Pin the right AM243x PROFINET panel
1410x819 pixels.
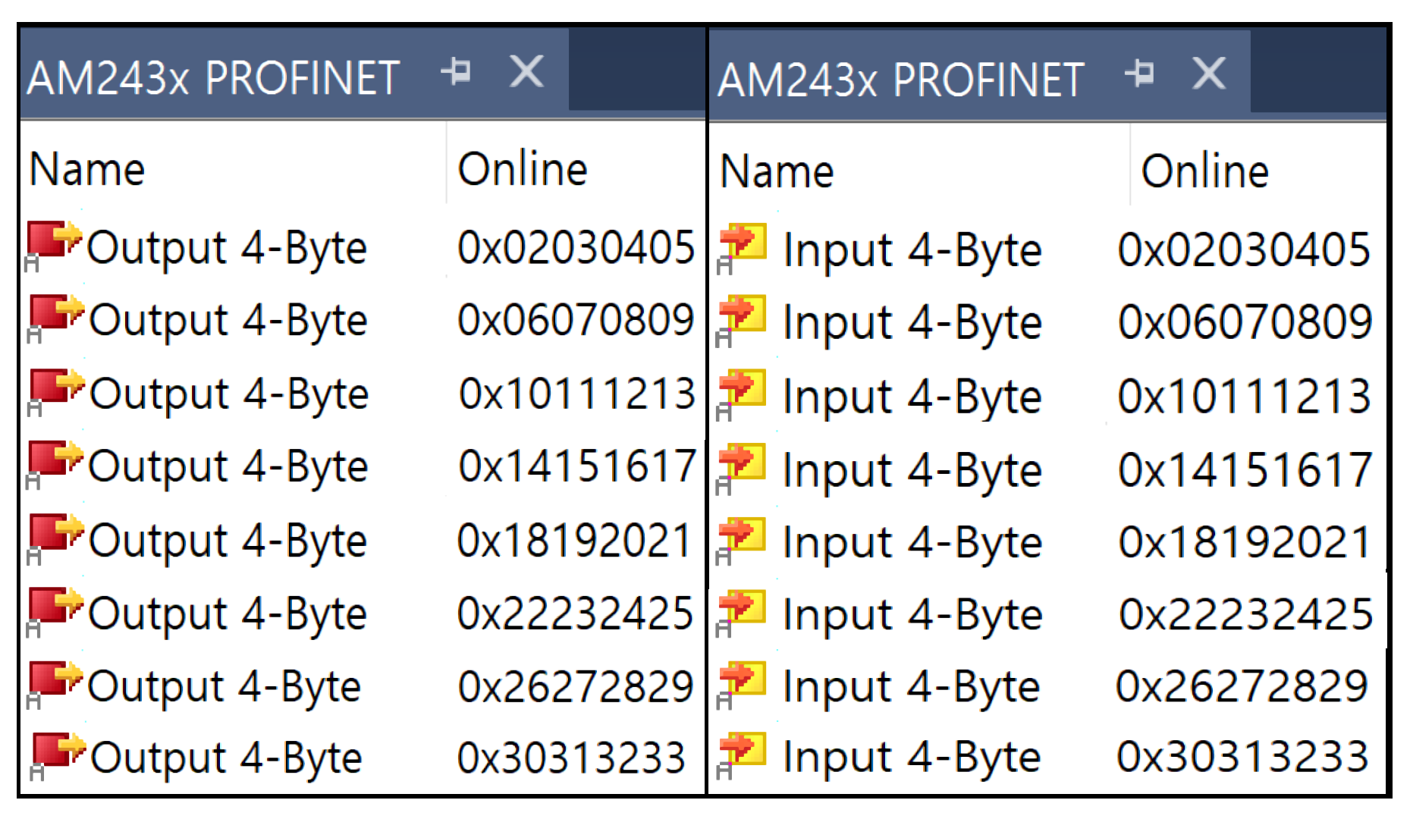click(x=1140, y=74)
